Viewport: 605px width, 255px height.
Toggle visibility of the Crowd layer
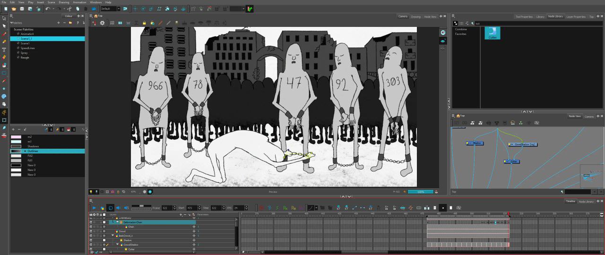click(x=91, y=231)
